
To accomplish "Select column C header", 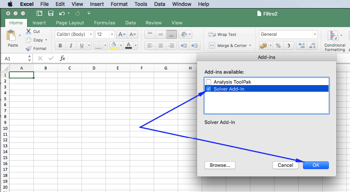I will (70, 68).
